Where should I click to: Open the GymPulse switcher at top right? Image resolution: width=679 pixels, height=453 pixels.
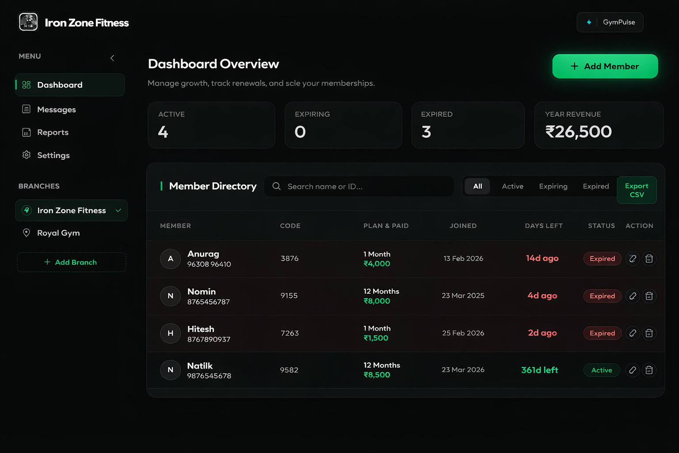tap(610, 22)
